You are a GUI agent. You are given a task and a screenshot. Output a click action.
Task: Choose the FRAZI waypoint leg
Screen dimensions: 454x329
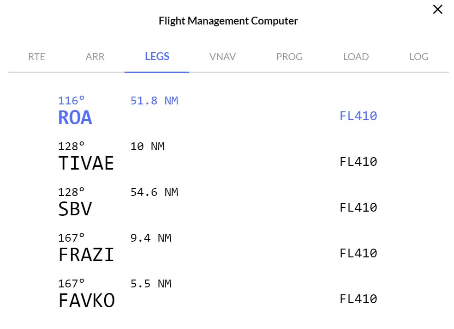[x=86, y=255]
